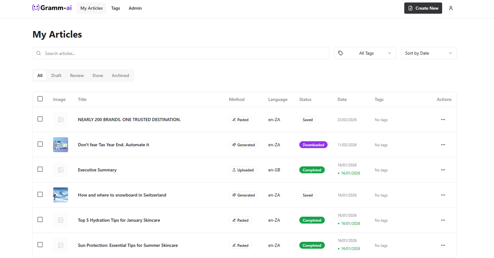Open actions menu for Top 5 Hydration Tips
This screenshot has width=494, height=258.
tap(443, 220)
